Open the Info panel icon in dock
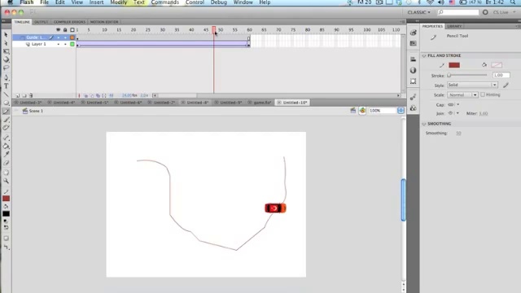 tap(413, 71)
